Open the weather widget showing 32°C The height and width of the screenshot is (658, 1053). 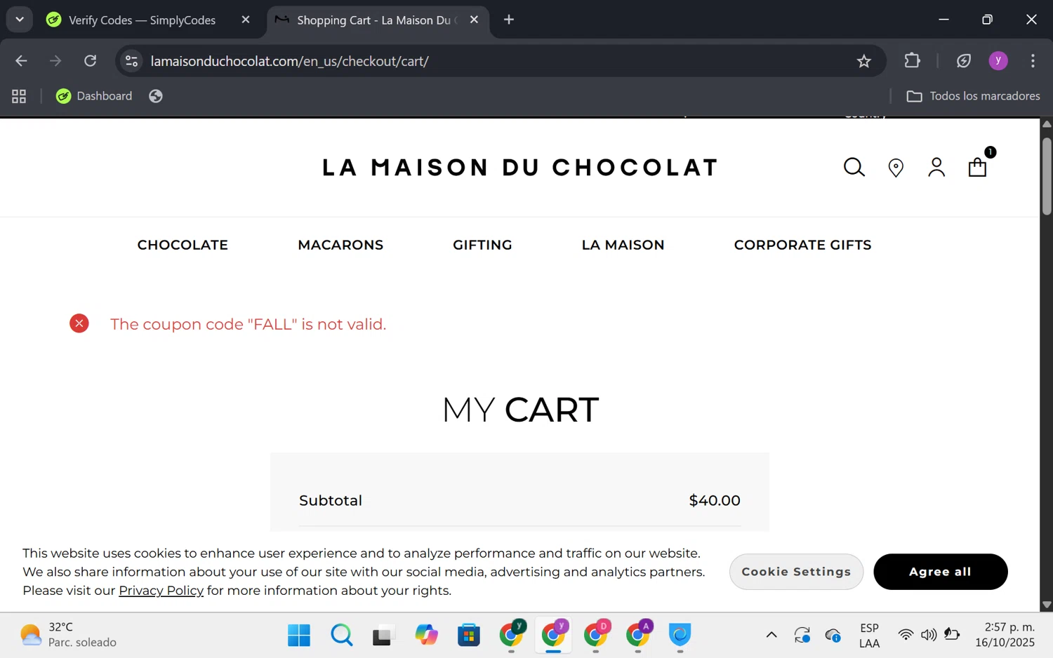pyautogui.click(x=68, y=635)
